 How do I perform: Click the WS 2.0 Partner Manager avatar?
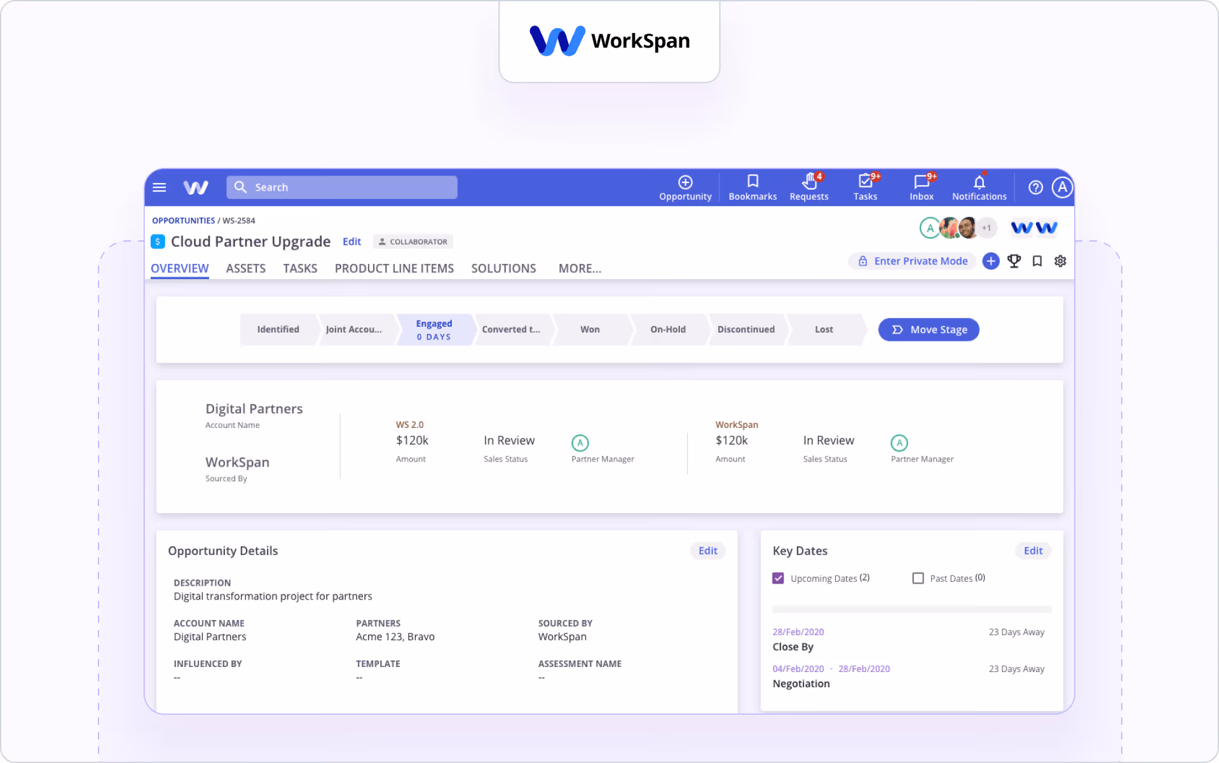coord(580,443)
